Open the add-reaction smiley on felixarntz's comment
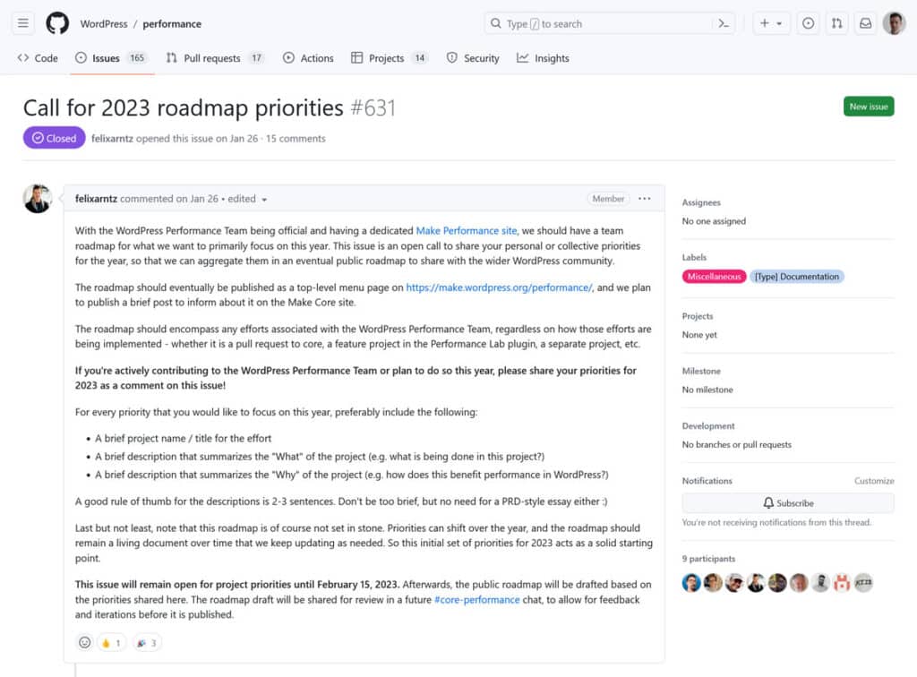This screenshot has width=917, height=677. click(85, 642)
